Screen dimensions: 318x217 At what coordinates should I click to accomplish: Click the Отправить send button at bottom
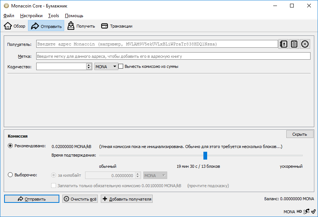click(x=32, y=199)
